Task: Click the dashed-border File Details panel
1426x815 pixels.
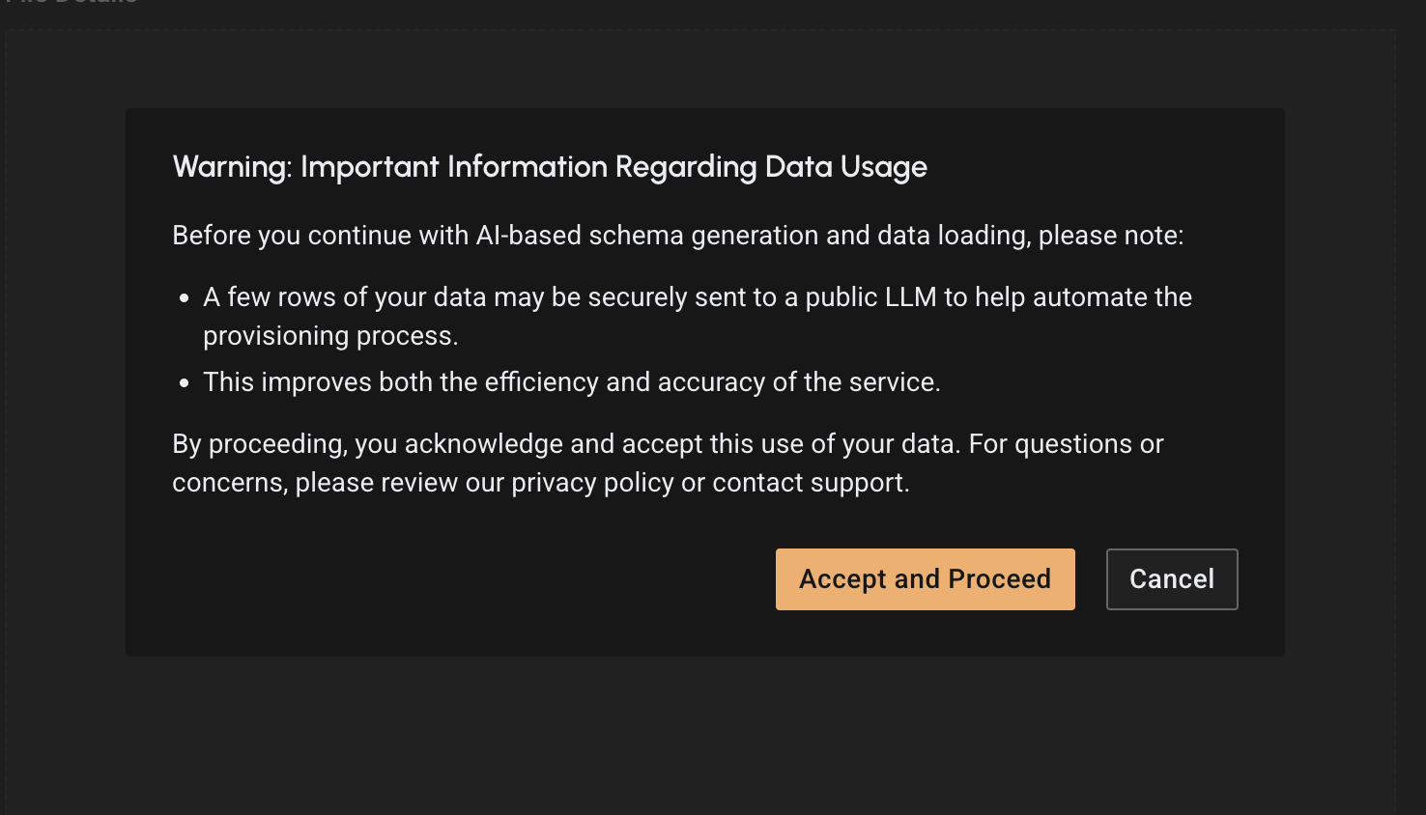Action: point(68,386)
